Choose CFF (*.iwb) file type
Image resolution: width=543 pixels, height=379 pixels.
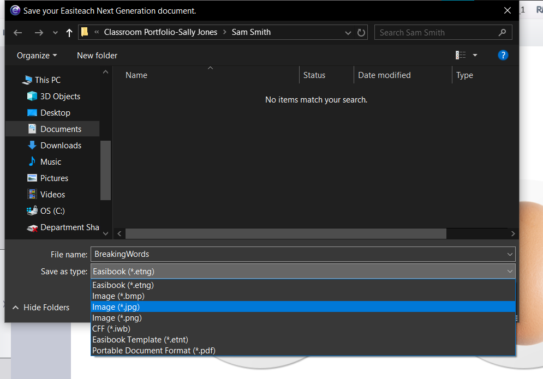[x=303, y=328]
